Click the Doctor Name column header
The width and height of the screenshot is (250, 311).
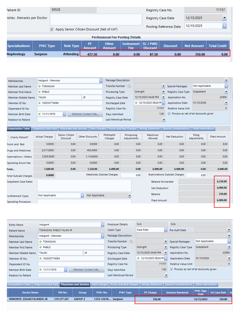(30, 293)
